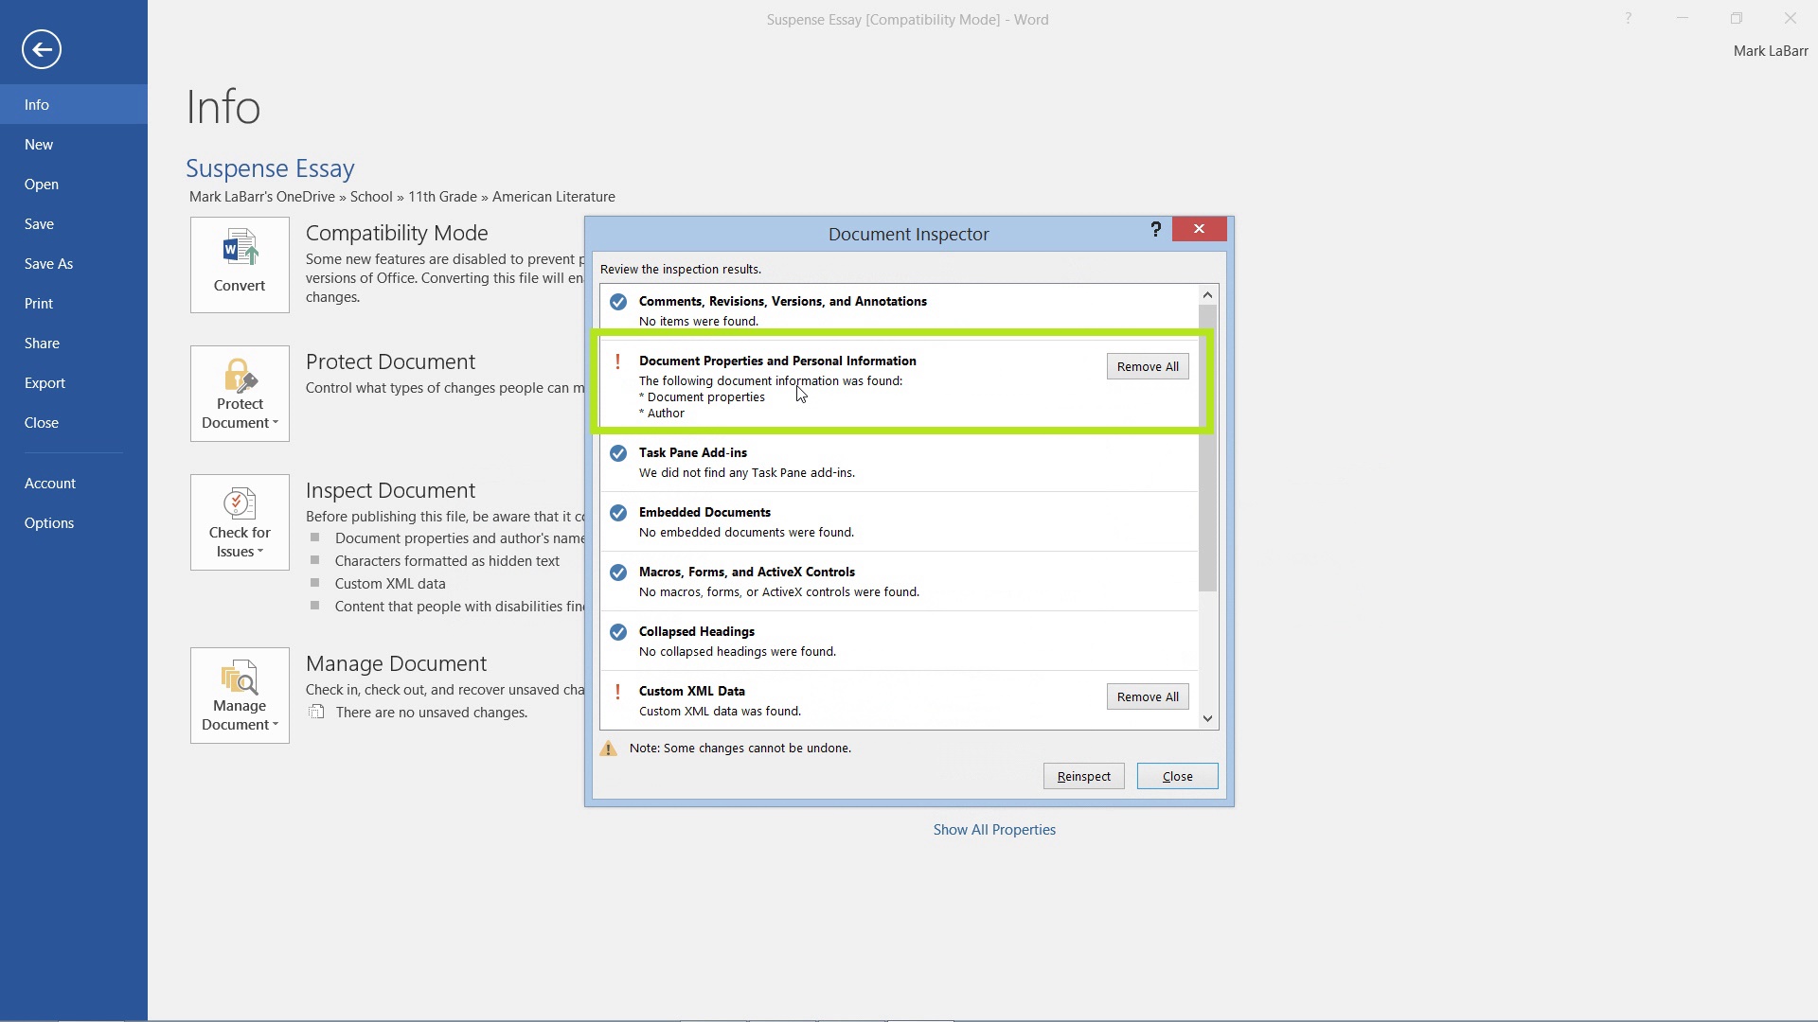Toggle Task Pane Add-ins checkmark status
Screen dimensions: 1818x1022
[x=616, y=451]
